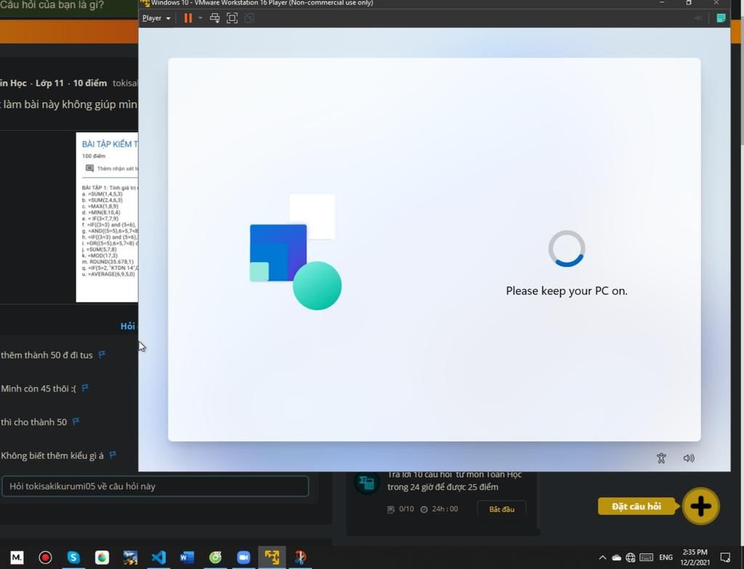Open the network globe tray icon
This screenshot has width=744, height=569.
tap(631, 557)
